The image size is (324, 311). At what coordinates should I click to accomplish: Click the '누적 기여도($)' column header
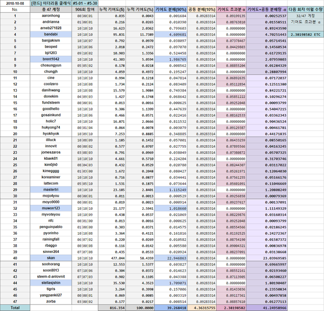point(112,10)
